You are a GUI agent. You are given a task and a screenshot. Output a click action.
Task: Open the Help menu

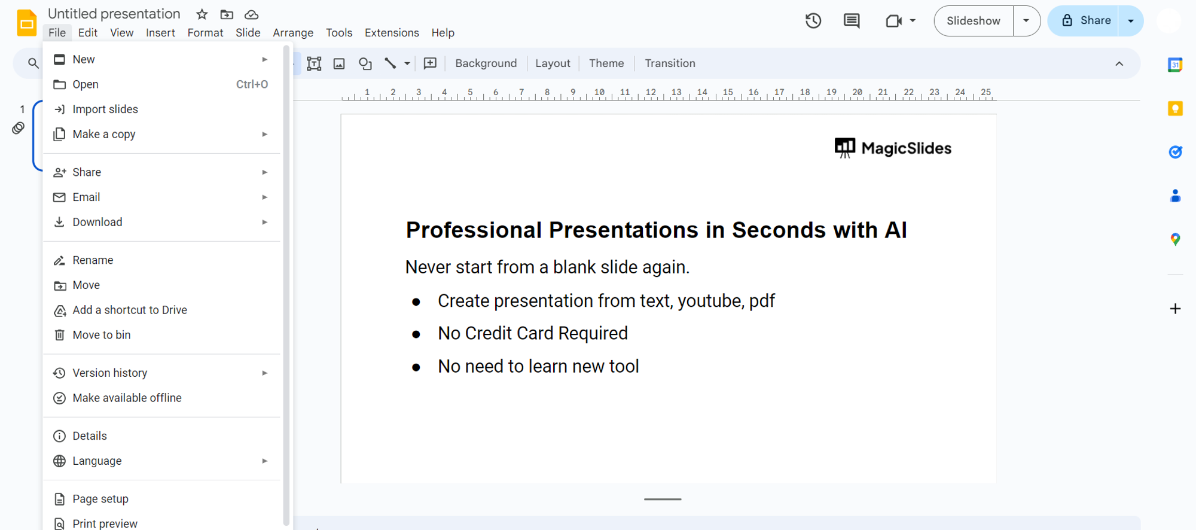(443, 33)
